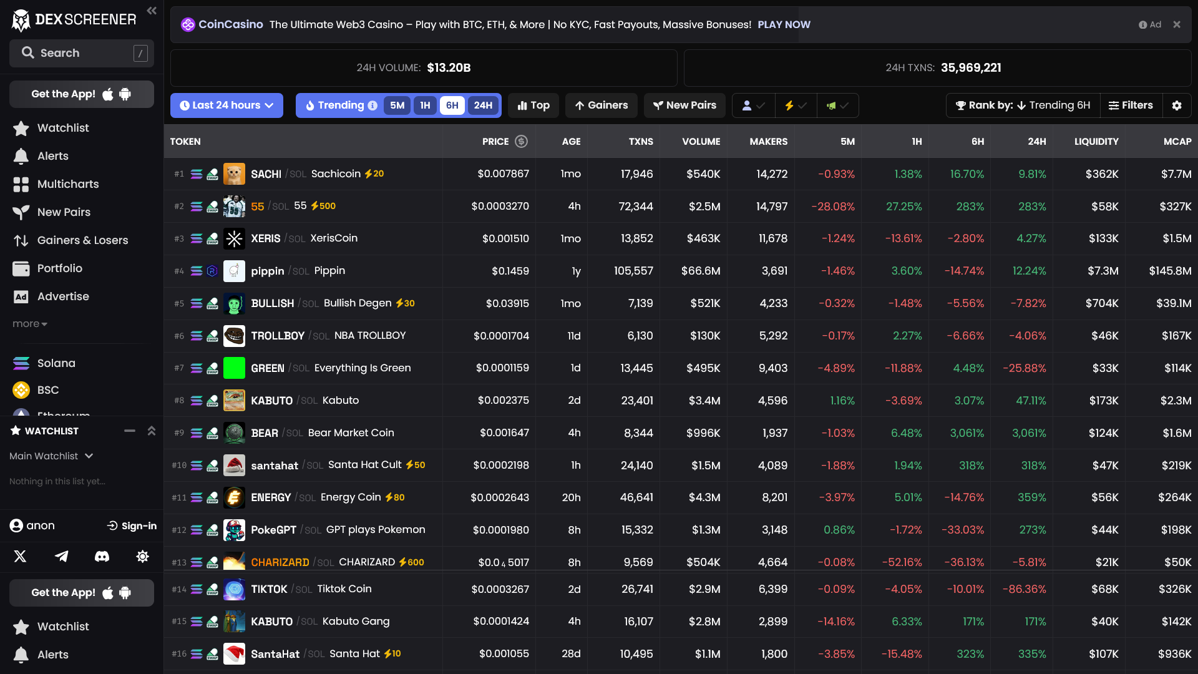This screenshot has height=674, width=1198.
Task: Click the lower Get the App button
Action: pos(82,593)
